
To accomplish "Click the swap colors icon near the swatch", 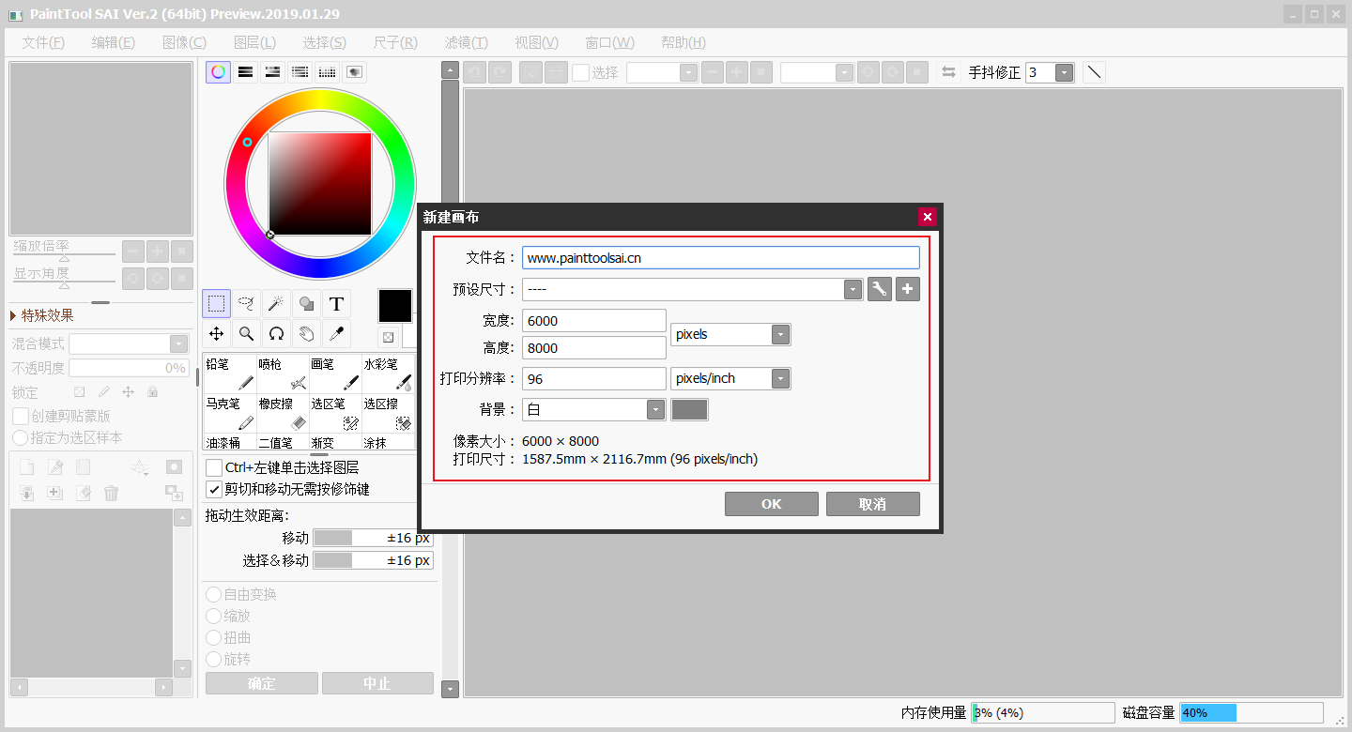I will 389,337.
